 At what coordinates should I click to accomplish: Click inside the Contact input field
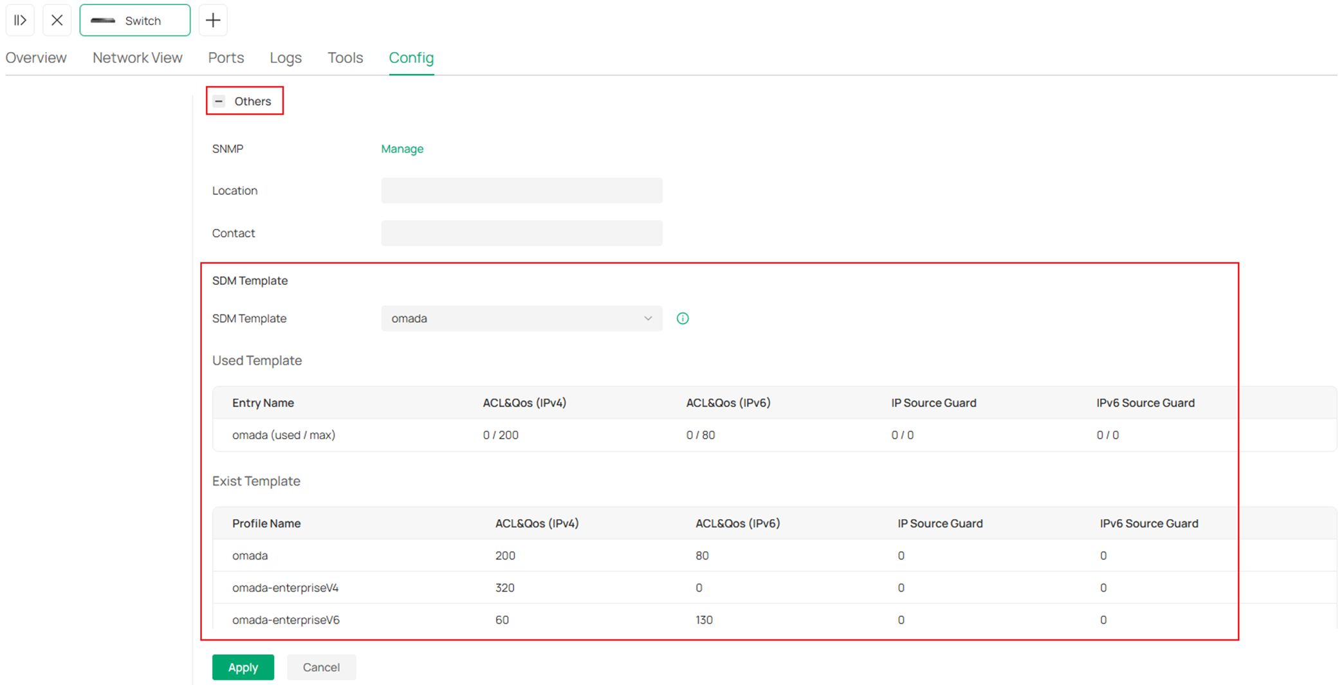click(521, 233)
